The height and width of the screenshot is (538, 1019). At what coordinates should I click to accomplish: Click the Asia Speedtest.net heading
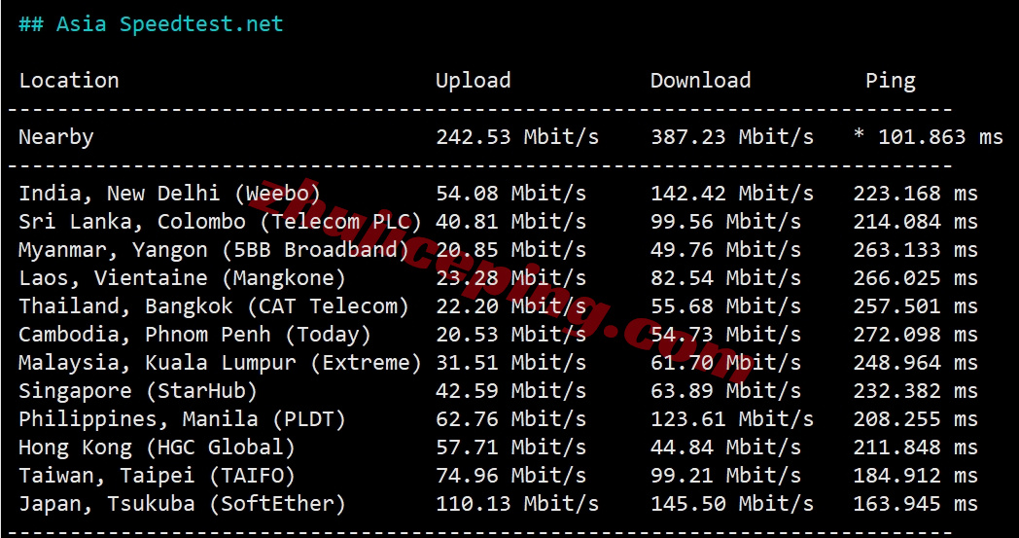point(151,24)
